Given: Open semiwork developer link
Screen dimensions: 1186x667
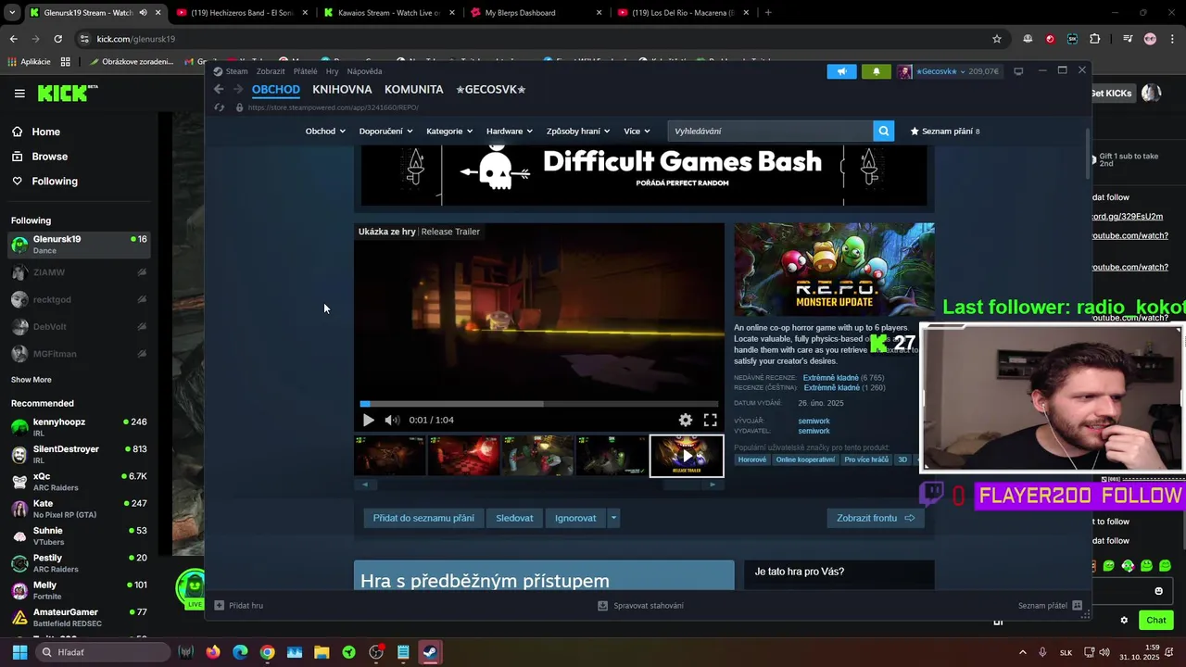Looking at the screenshot, I should (814, 422).
